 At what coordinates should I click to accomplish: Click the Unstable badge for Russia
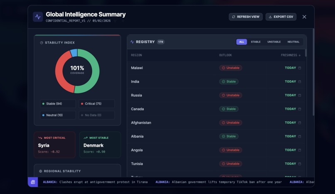click(x=231, y=95)
